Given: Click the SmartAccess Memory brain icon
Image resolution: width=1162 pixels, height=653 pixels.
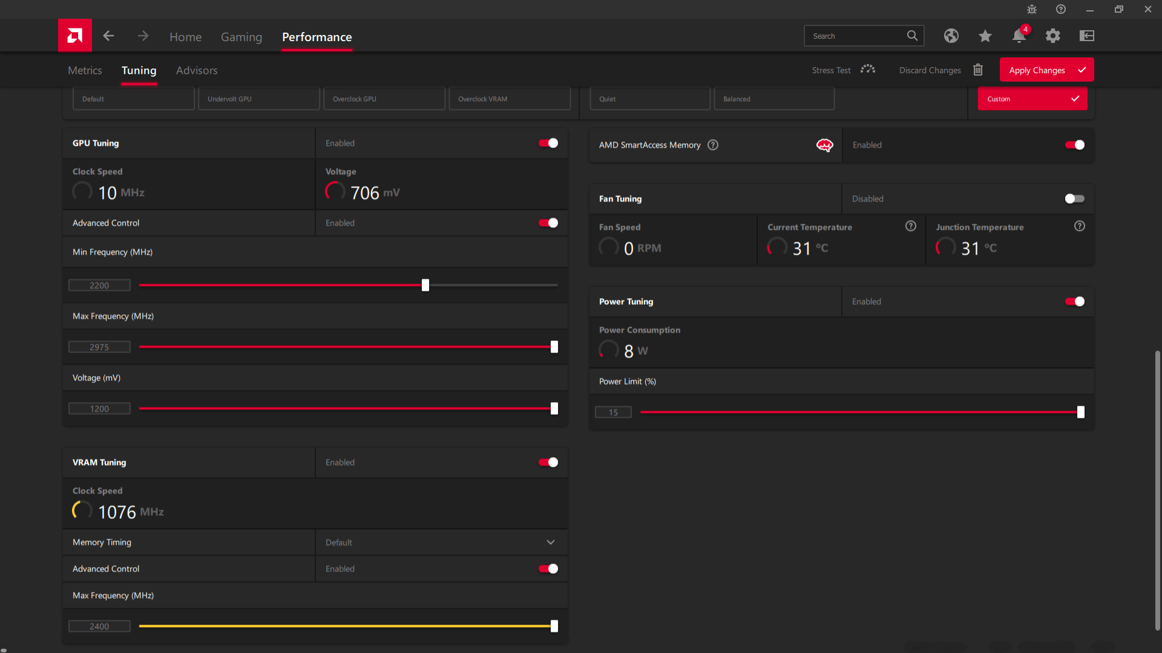Looking at the screenshot, I should tap(825, 145).
